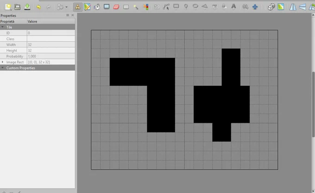Click the Proprietà column header
This screenshot has height=193, width=315.
[13, 21]
